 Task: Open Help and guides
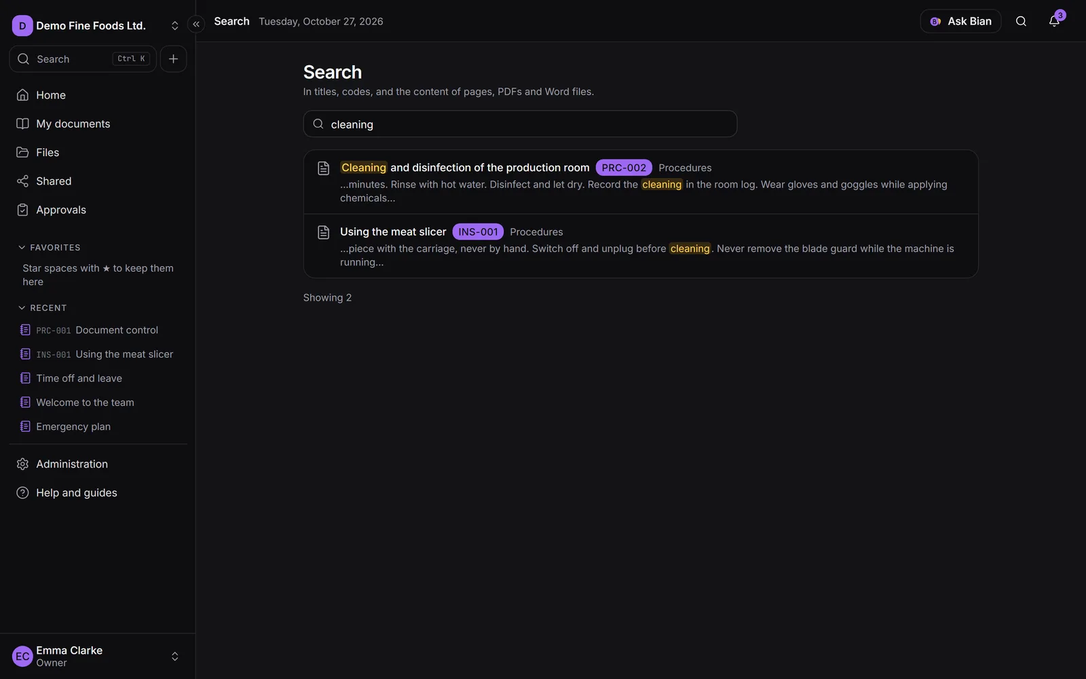98,493
